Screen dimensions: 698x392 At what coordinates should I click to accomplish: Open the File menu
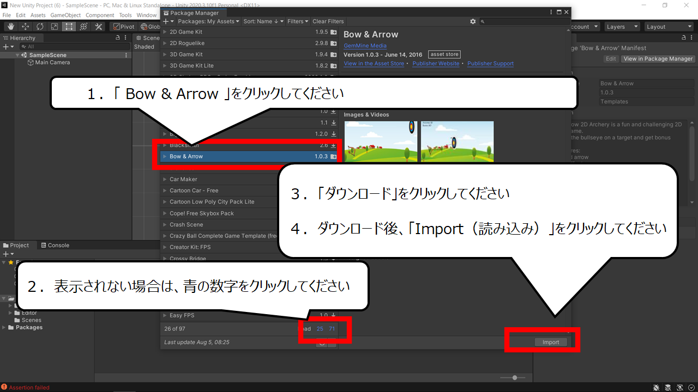coord(7,15)
